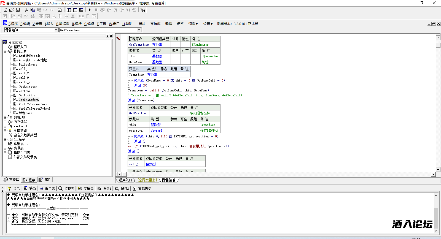Expand the Dll命令 tree node
The width and height of the screenshot is (441, 239).
point(5,139)
